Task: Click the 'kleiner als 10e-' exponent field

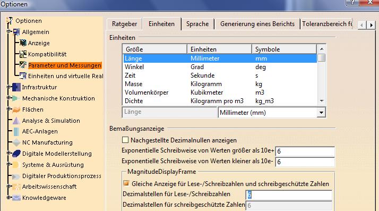Action: click(x=305, y=162)
